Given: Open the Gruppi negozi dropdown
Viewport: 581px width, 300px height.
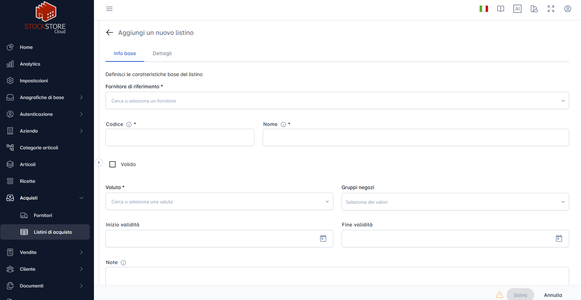Looking at the screenshot, I should point(455,202).
